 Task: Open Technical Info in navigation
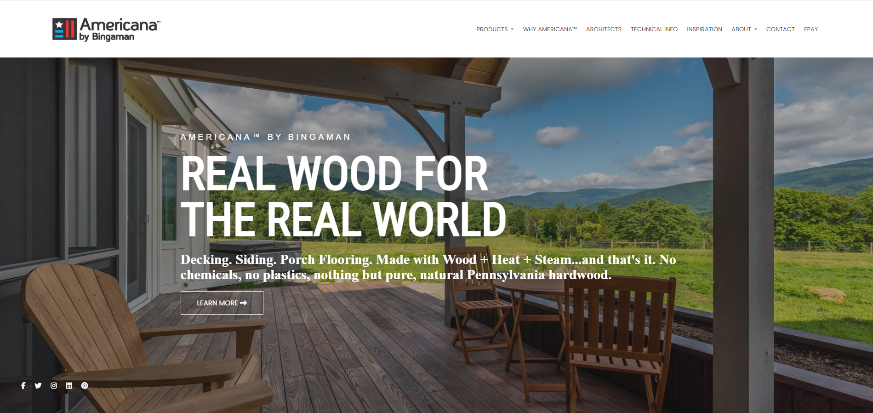[x=654, y=29]
